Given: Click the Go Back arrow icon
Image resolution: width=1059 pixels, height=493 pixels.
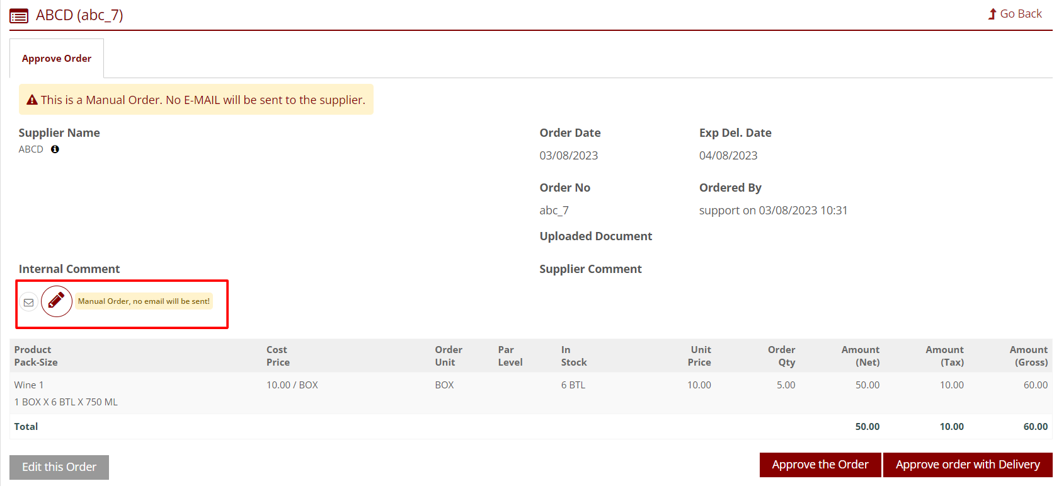Looking at the screenshot, I should coord(992,14).
